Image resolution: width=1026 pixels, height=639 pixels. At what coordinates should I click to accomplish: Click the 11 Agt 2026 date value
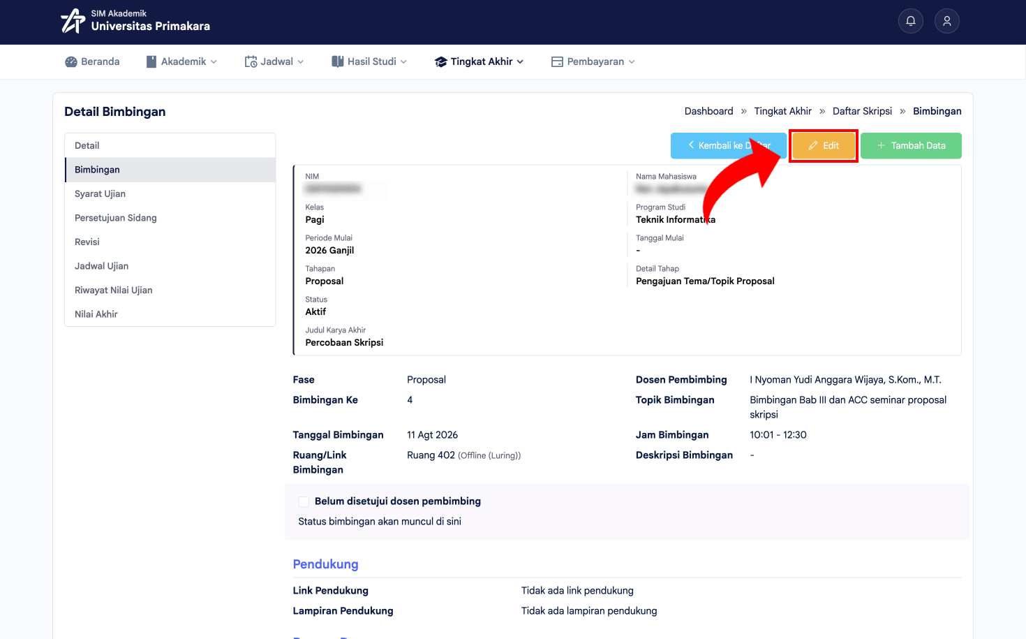pos(433,435)
